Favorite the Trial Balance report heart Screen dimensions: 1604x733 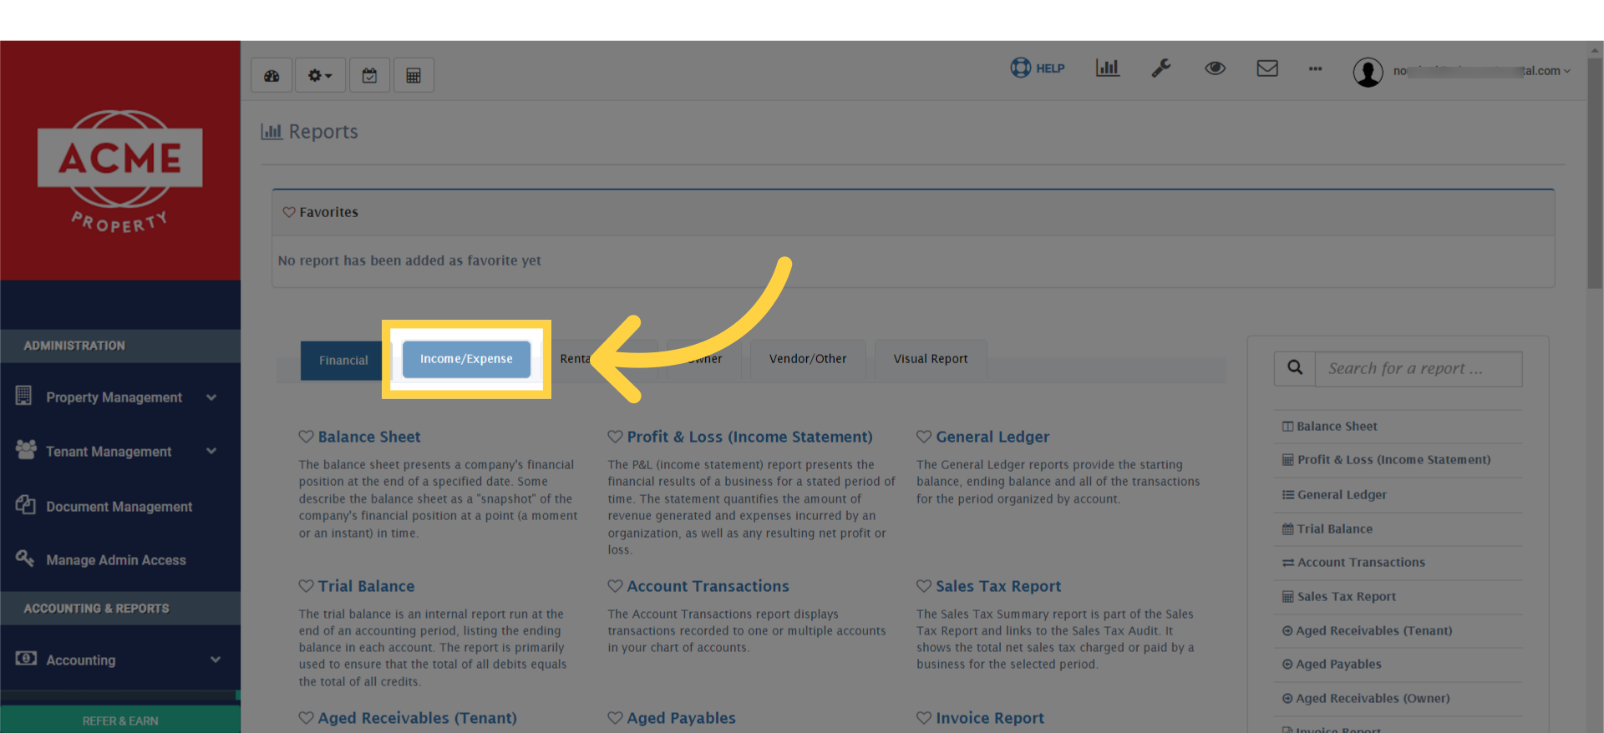coord(306,586)
